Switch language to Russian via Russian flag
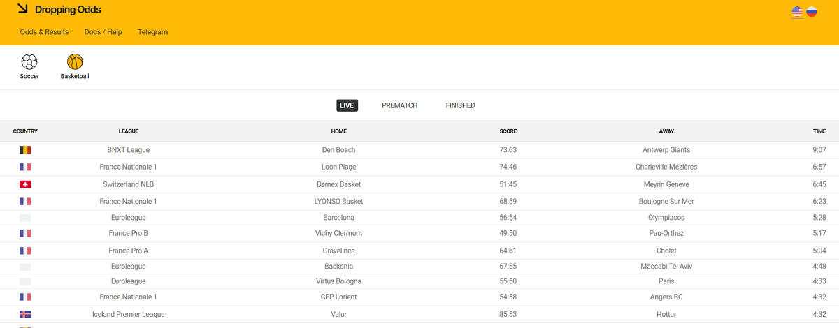The image size is (839, 328). (812, 12)
